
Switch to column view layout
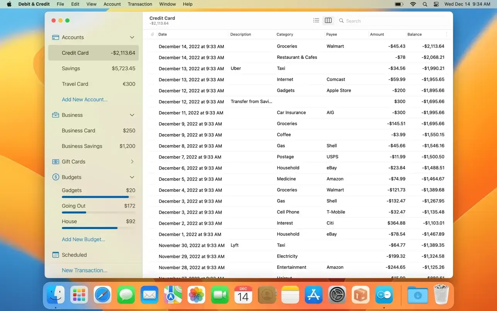328,21
